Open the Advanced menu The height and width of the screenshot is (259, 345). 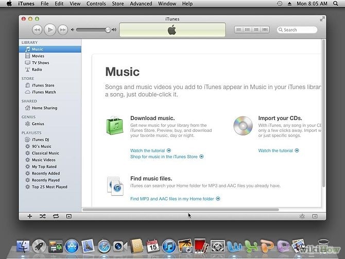(x=141, y=4)
